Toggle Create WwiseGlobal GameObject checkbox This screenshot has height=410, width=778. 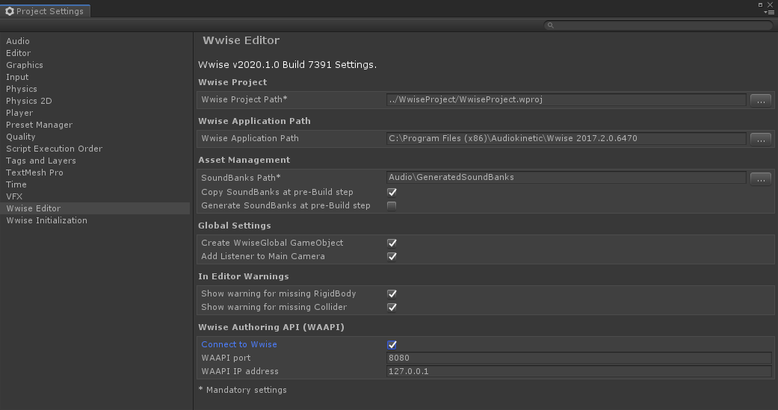coord(392,243)
